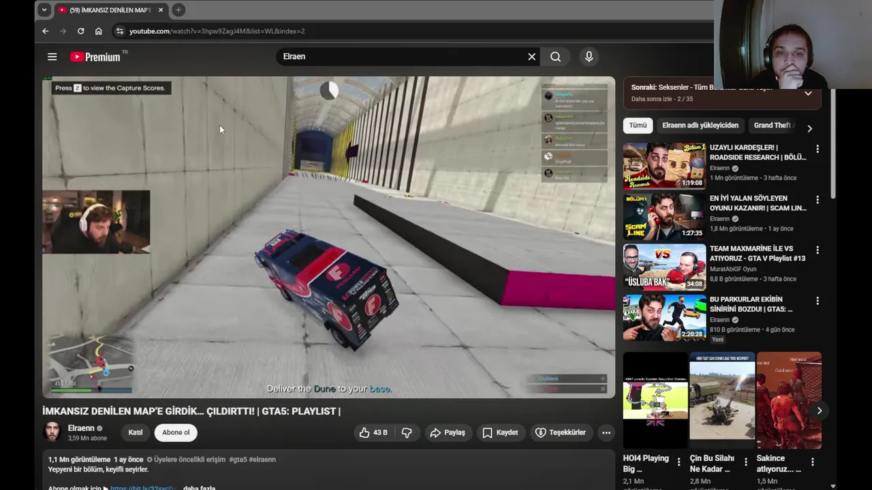This screenshot has height=490, width=872.
Task: Like the video with 43 B thumbs up
Action: [x=373, y=433]
